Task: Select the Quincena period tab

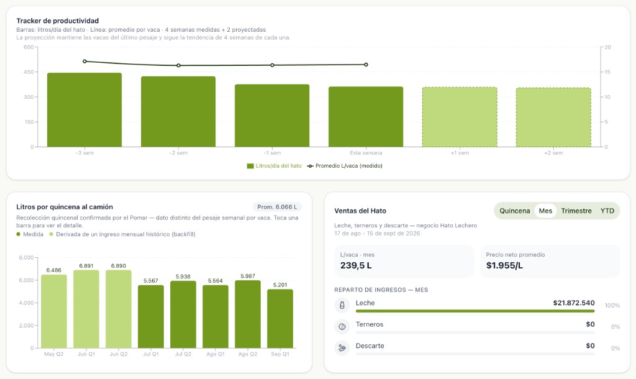Action: 515,211
